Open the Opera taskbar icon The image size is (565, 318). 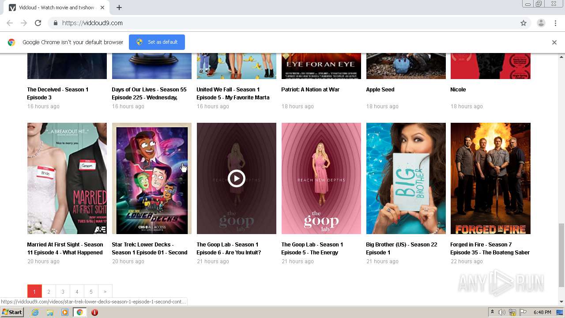(94, 312)
